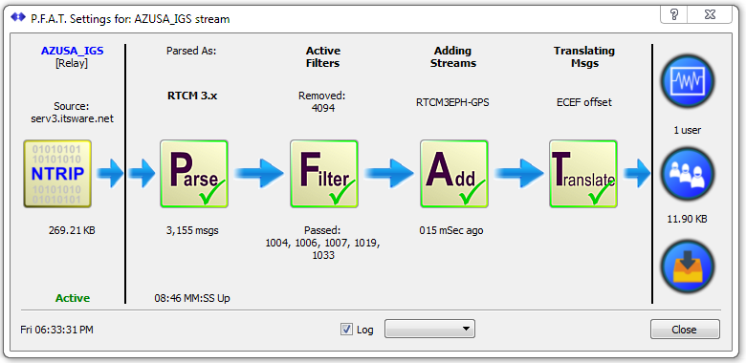Open the Parse stage icon

[x=193, y=174]
